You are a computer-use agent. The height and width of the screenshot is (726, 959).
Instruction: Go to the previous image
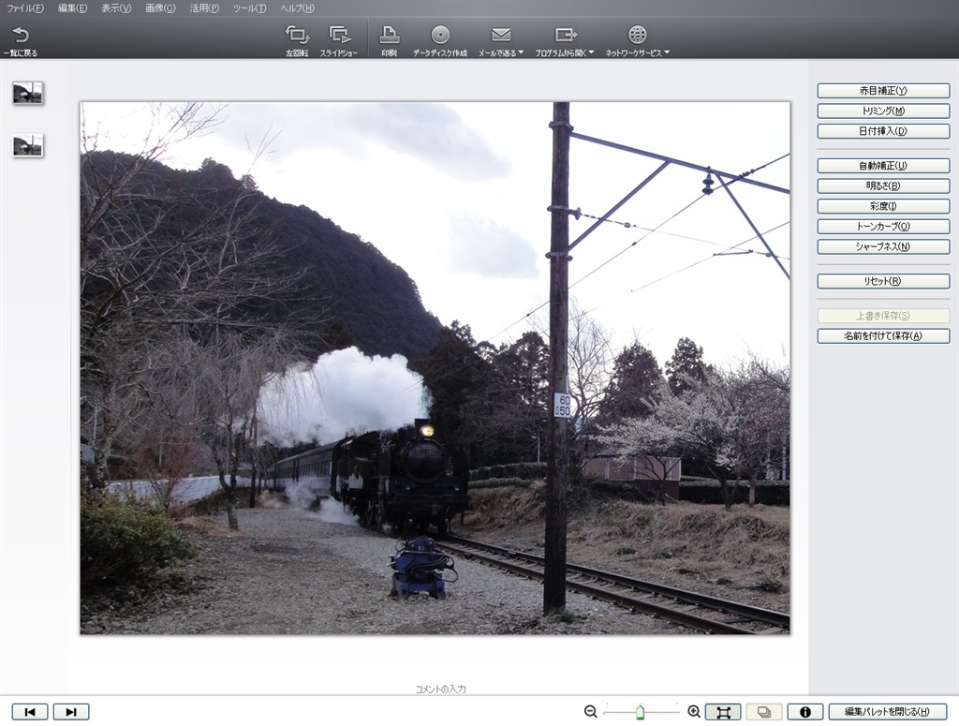coord(30,712)
